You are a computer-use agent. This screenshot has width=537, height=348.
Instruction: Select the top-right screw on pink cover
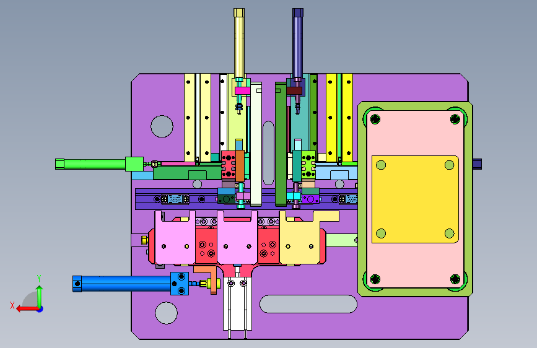pyautogui.click(x=455, y=119)
